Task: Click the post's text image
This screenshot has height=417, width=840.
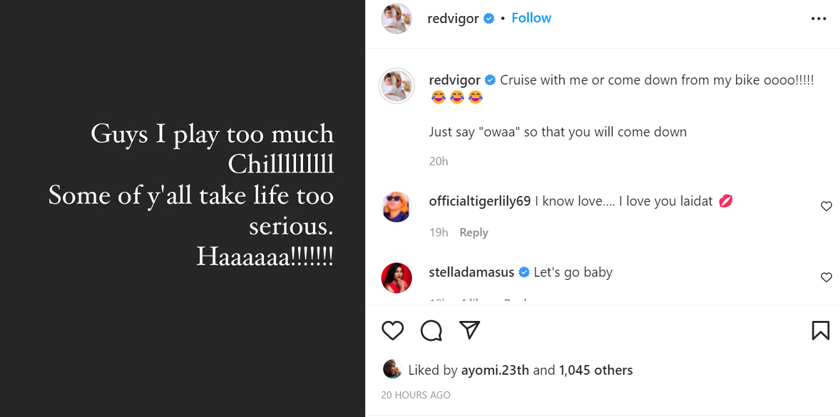Action: (183, 195)
